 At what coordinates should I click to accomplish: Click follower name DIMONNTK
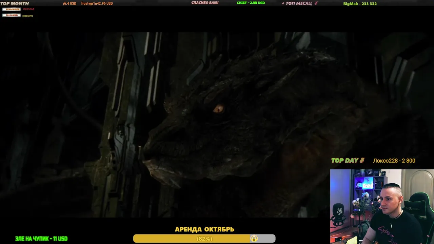click(x=28, y=16)
